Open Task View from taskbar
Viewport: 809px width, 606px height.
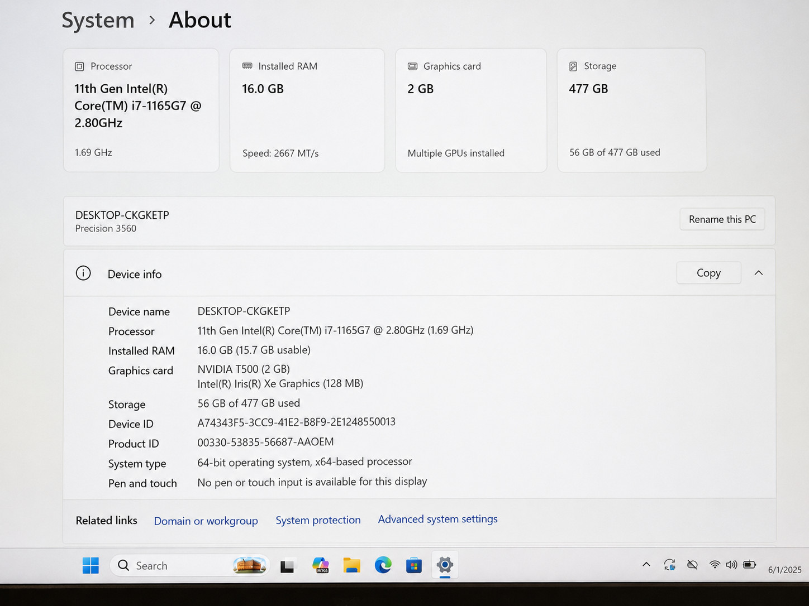(x=287, y=566)
